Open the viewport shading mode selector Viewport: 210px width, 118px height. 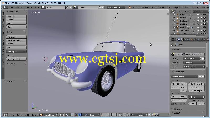(x=62, y=115)
